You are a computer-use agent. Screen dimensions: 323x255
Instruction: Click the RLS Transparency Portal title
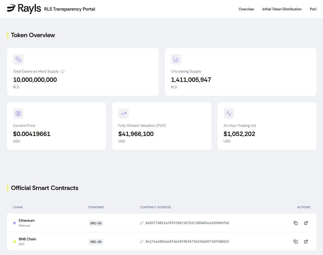70,9
